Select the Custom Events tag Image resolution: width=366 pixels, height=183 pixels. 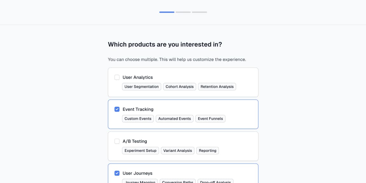coord(138,119)
